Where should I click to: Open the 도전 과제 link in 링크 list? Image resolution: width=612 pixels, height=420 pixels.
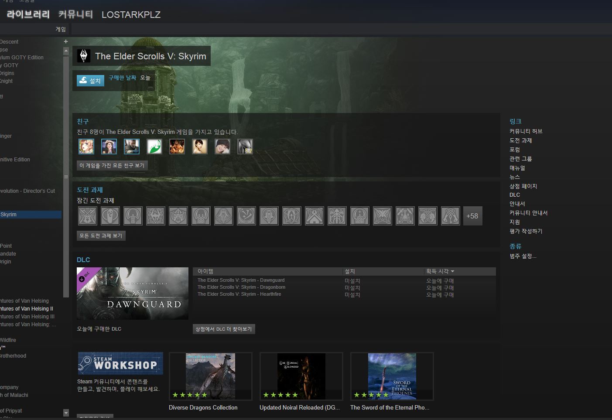(520, 140)
